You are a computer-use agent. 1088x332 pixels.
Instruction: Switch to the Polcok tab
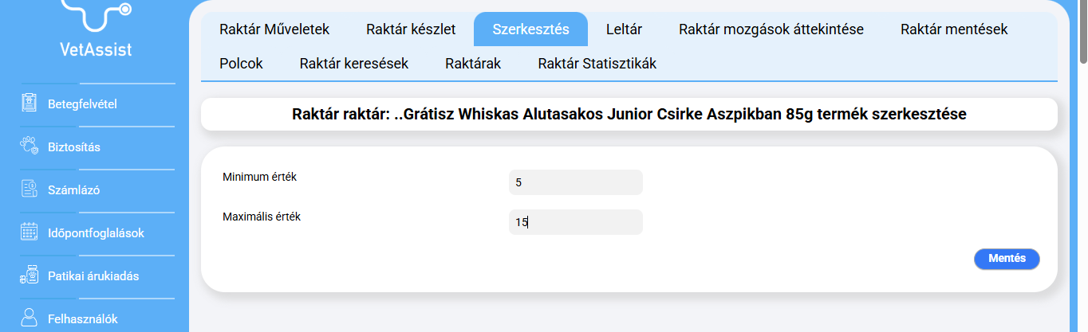coord(241,64)
